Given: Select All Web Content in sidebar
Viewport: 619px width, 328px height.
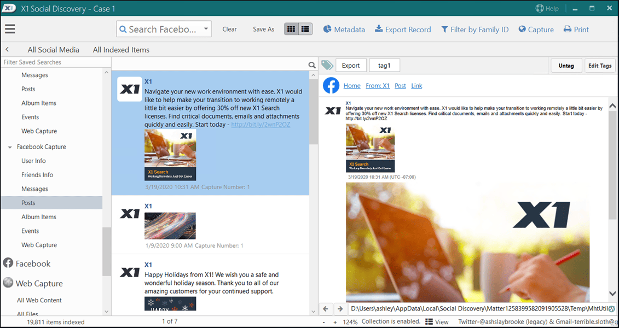Looking at the screenshot, I should [x=39, y=301].
